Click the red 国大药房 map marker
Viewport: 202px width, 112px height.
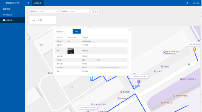122,92
